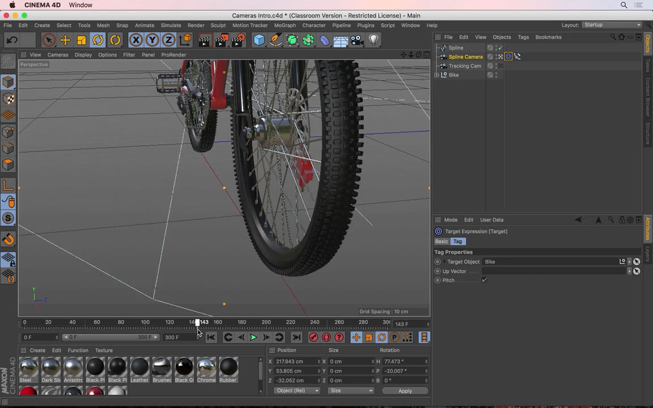Open the Size dropdown near Apply

[x=351, y=390]
